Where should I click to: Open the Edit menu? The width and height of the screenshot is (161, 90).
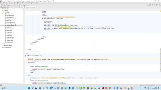[x=4, y=3]
